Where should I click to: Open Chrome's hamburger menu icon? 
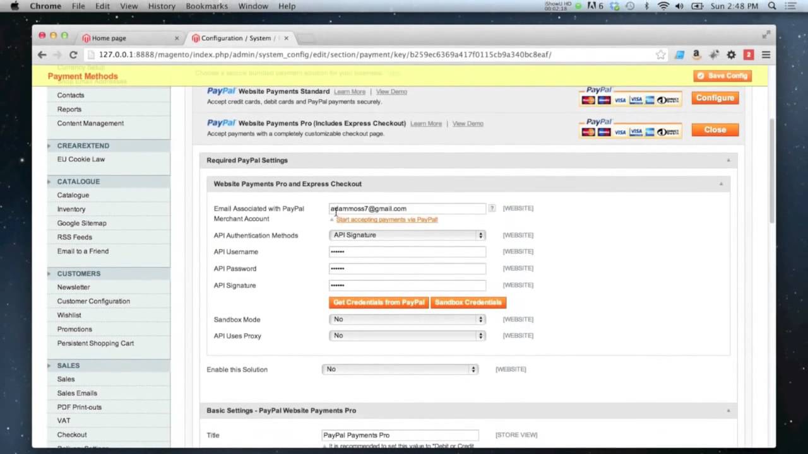[766, 55]
